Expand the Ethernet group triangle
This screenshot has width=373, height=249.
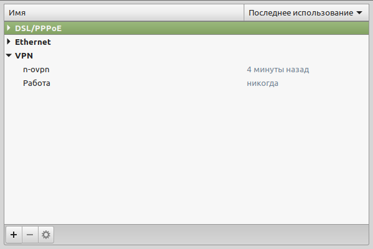[x=9, y=42]
